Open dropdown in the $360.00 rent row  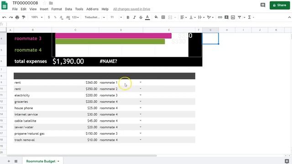tap(141, 82)
